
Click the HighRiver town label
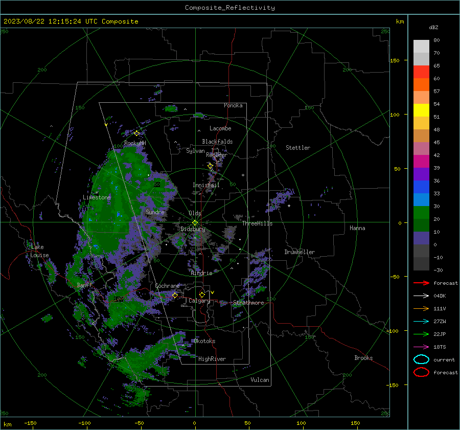tap(212, 359)
